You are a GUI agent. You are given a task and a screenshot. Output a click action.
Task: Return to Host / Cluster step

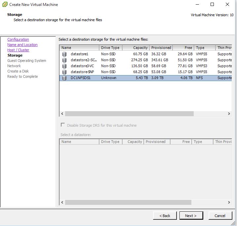point(18,50)
